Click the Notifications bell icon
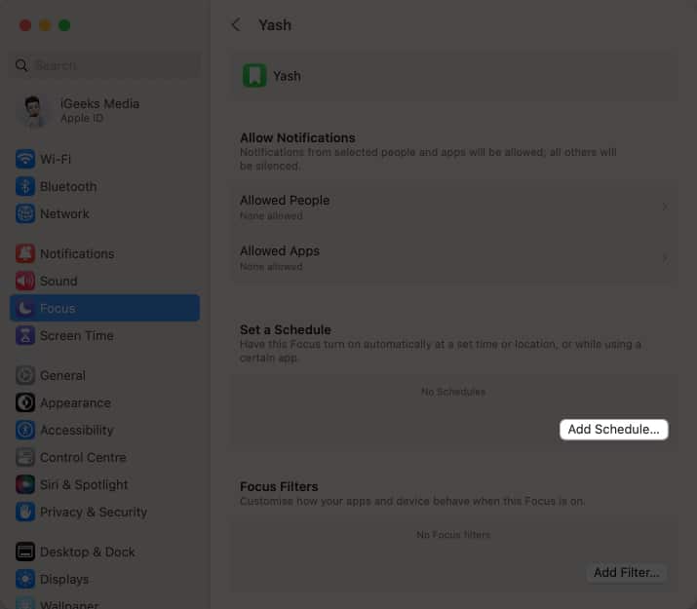The height and width of the screenshot is (609, 697). coord(25,253)
